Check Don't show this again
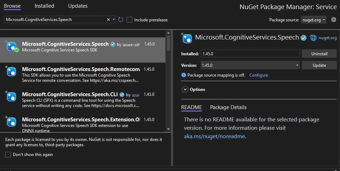The height and width of the screenshot is (171, 340). point(8,155)
